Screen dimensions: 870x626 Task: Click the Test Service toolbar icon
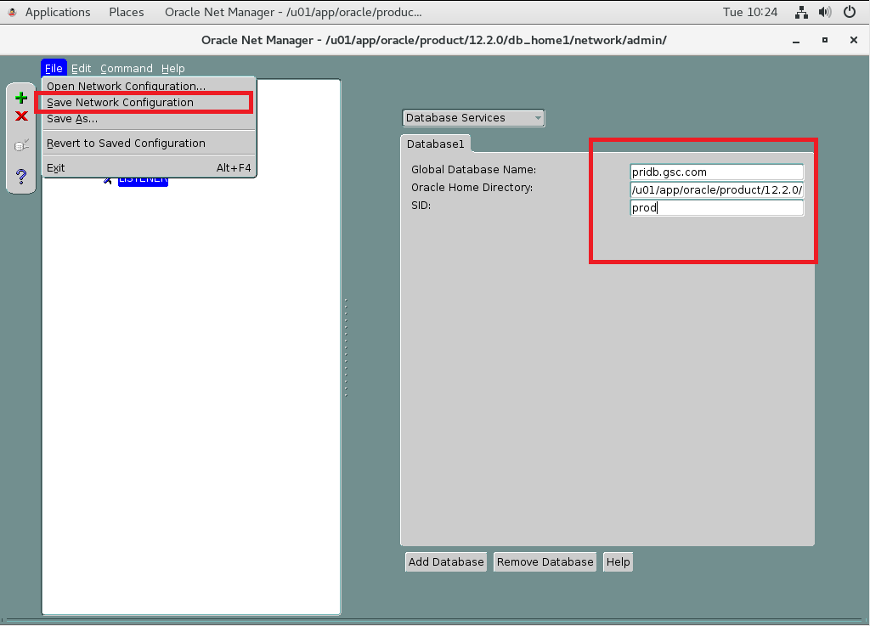(x=21, y=145)
